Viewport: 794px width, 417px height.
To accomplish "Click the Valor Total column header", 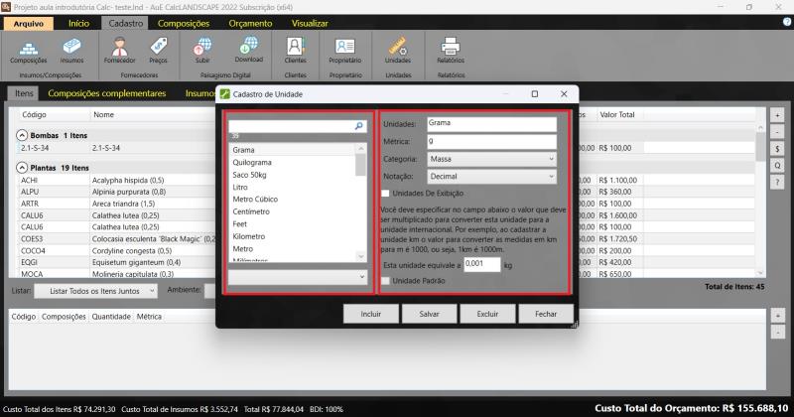I will pos(616,115).
